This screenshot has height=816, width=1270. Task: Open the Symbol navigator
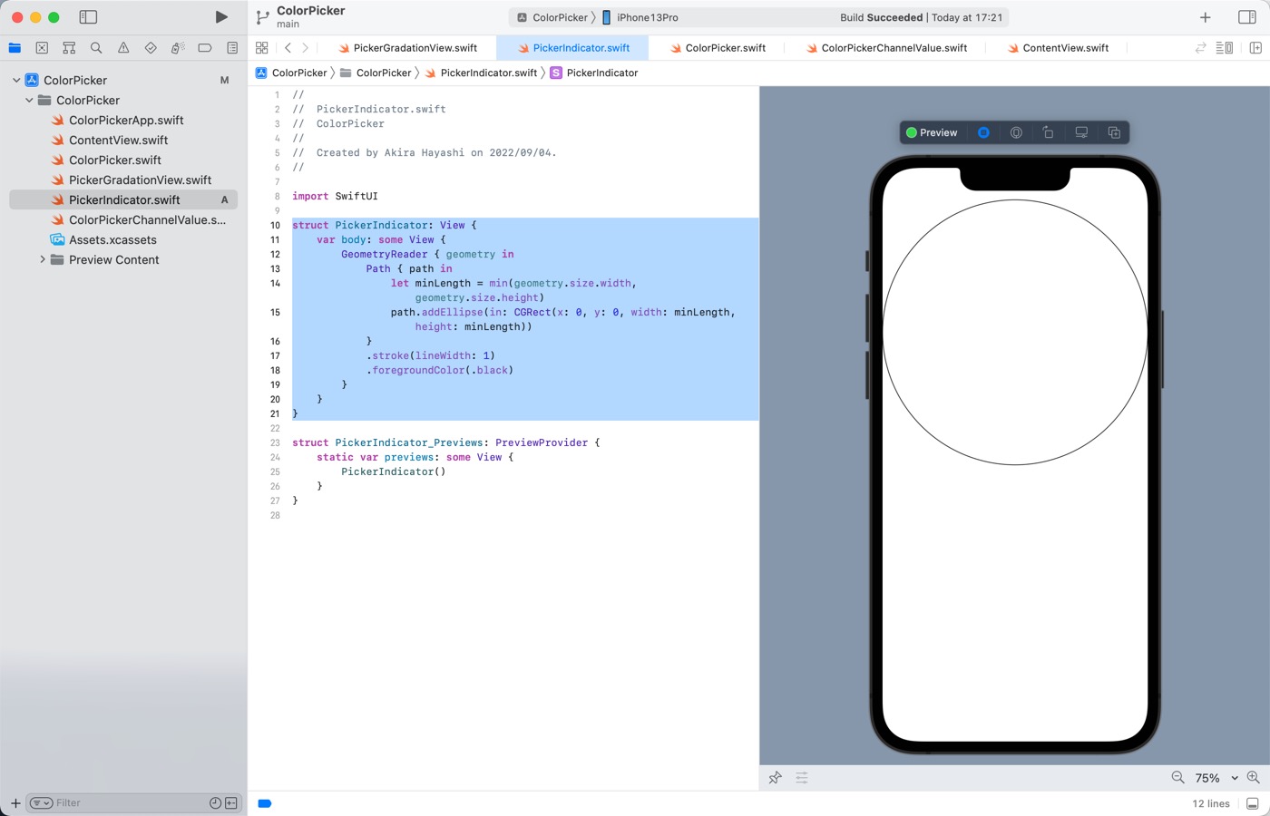tap(69, 48)
